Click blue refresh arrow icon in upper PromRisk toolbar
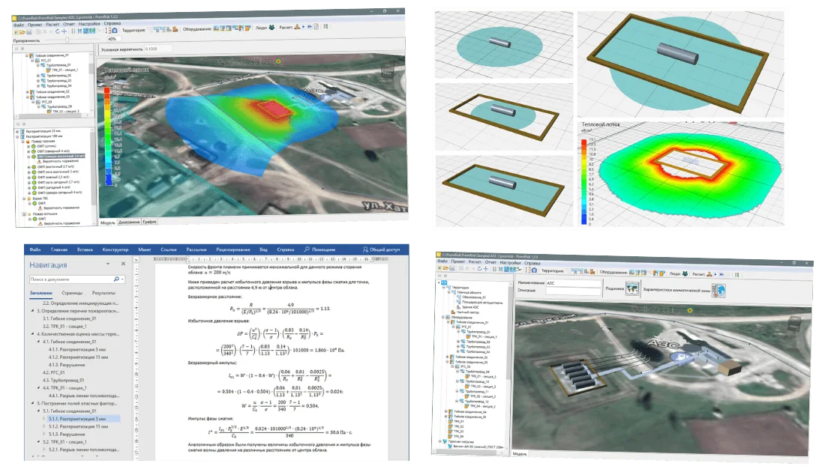 57,31
